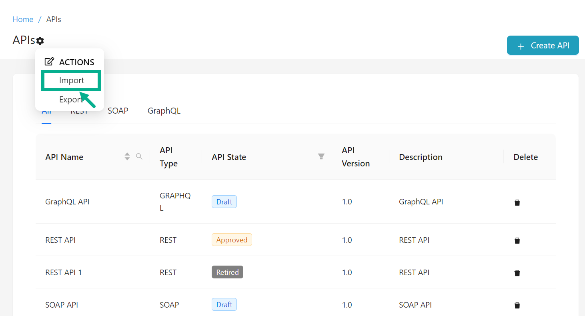Click the Draft badge for GraphQL API
The width and height of the screenshot is (585, 316).
[224, 202]
